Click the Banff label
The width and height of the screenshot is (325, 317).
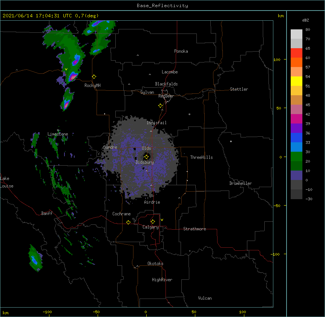47,213
